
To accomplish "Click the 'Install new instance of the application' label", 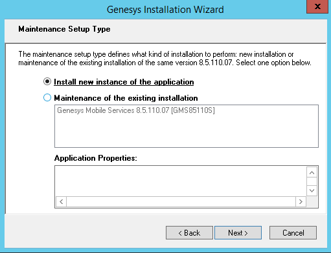I will tap(124, 82).
